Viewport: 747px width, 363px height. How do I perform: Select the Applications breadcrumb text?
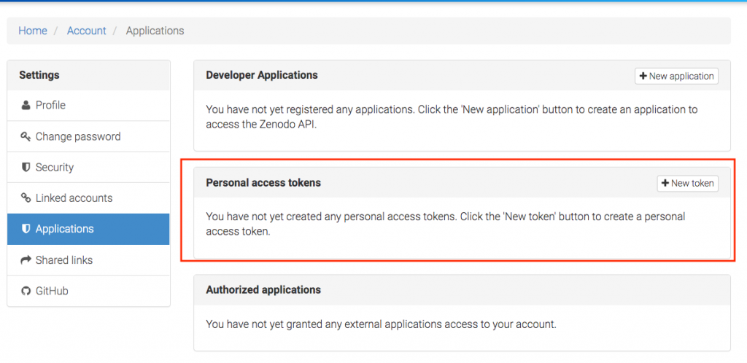point(155,31)
